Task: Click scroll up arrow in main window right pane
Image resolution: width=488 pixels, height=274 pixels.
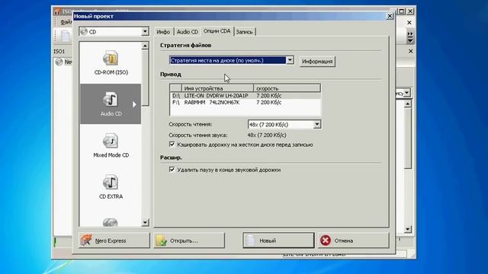Action: pos(407,104)
